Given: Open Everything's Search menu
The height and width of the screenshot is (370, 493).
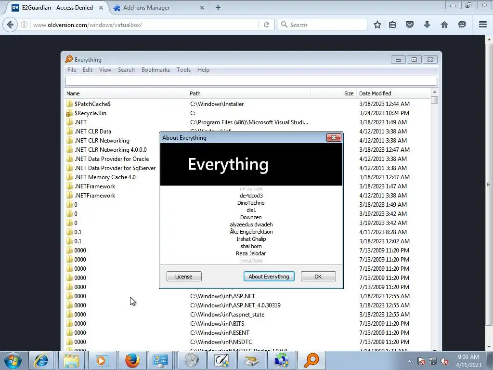Looking at the screenshot, I should point(126,70).
